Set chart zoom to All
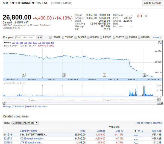The height and width of the screenshot is (144, 164). click(52, 42)
